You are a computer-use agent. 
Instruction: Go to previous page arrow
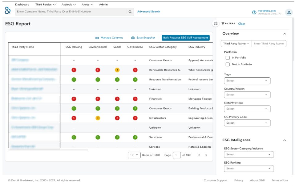(199, 155)
